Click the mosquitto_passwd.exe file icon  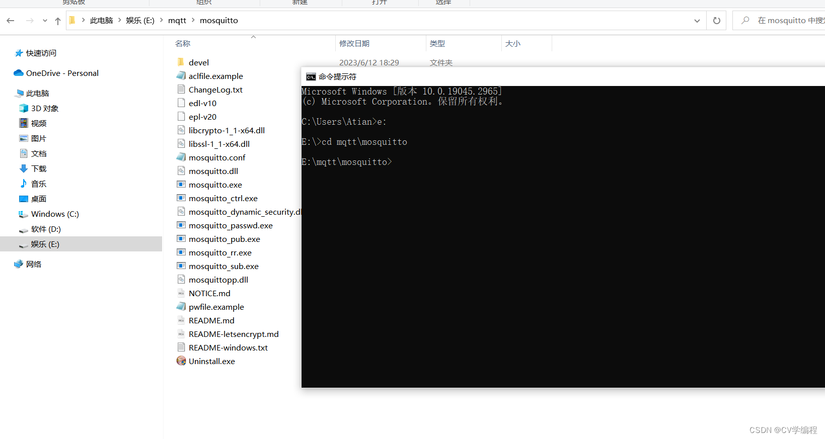181,225
